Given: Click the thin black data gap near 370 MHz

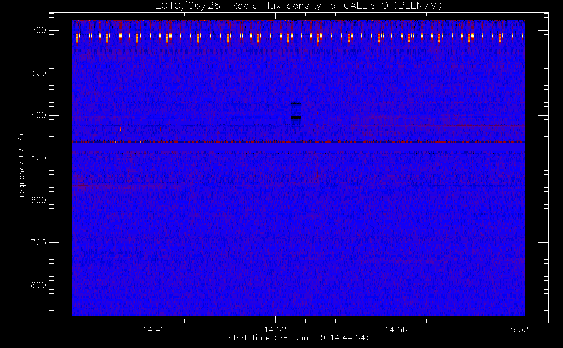Looking at the screenshot, I should pos(296,104).
